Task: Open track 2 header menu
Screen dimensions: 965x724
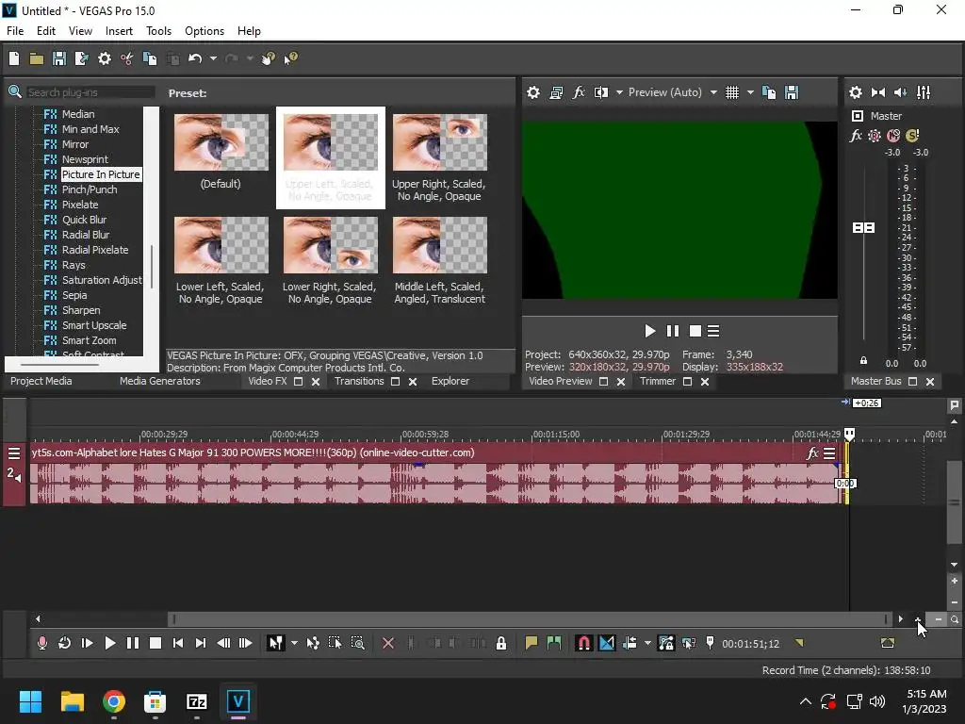Action: [x=13, y=453]
